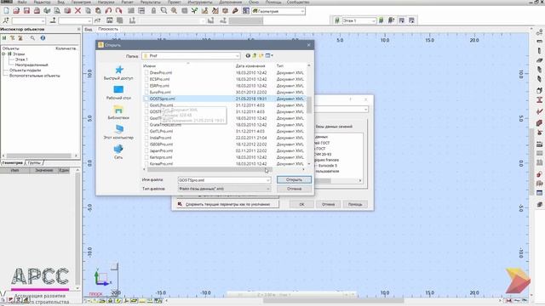Open the first empty dropdown in second toolbar row

pos(29,20)
